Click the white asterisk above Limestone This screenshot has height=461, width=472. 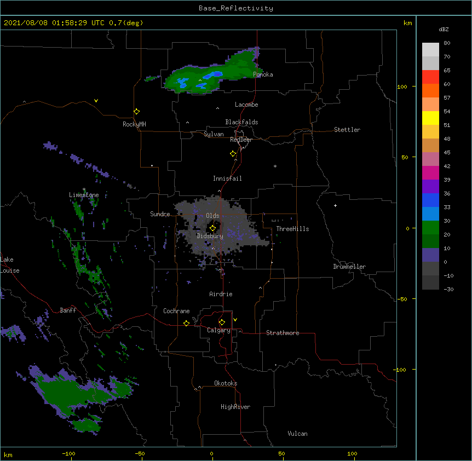84,189
